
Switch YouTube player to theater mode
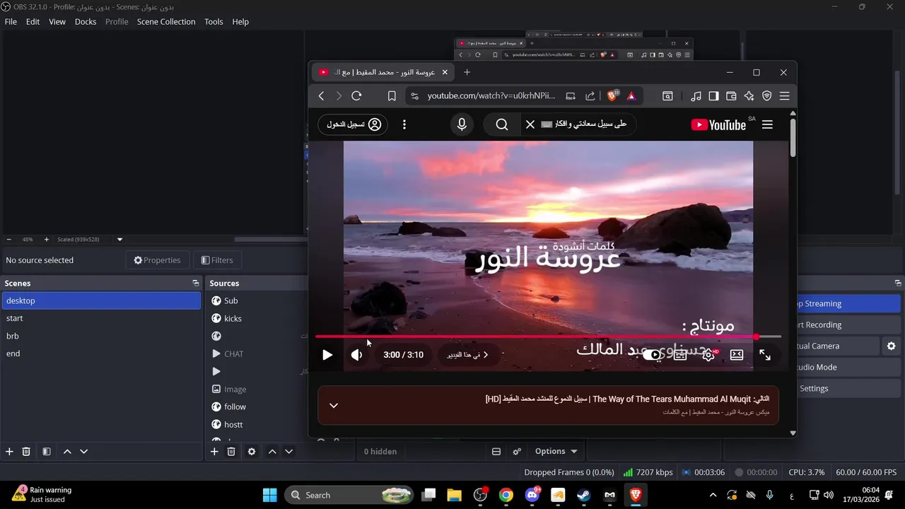tap(737, 355)
